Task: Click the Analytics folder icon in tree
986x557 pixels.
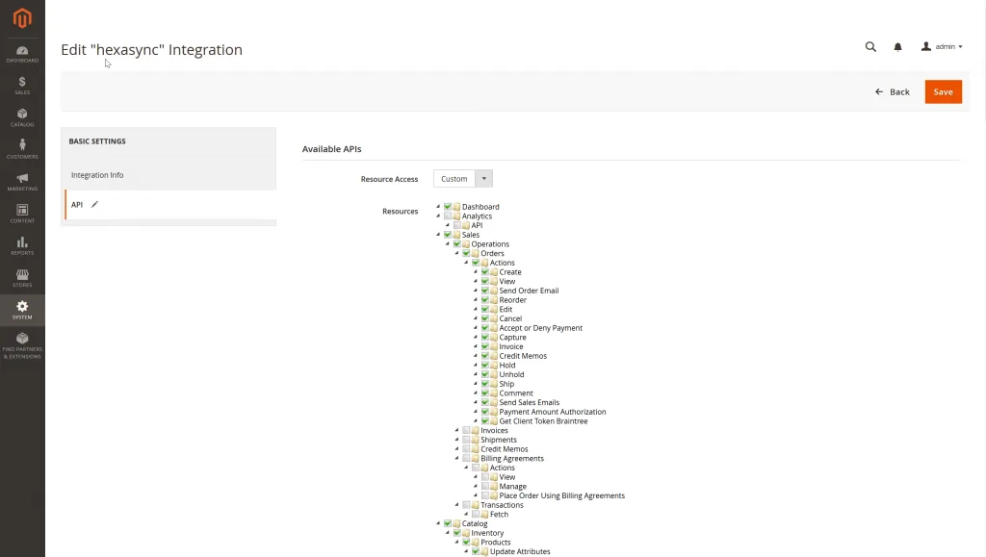Action: click(x=457, y=216)
